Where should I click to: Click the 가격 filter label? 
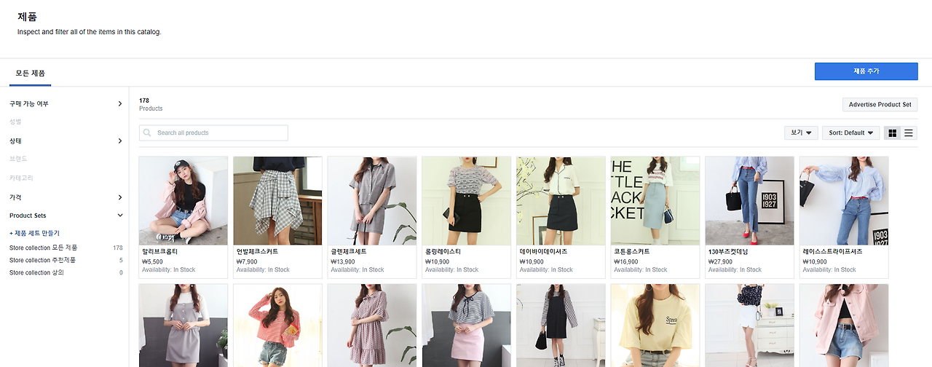(15, 197)
